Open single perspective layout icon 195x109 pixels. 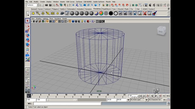point(27,70)
